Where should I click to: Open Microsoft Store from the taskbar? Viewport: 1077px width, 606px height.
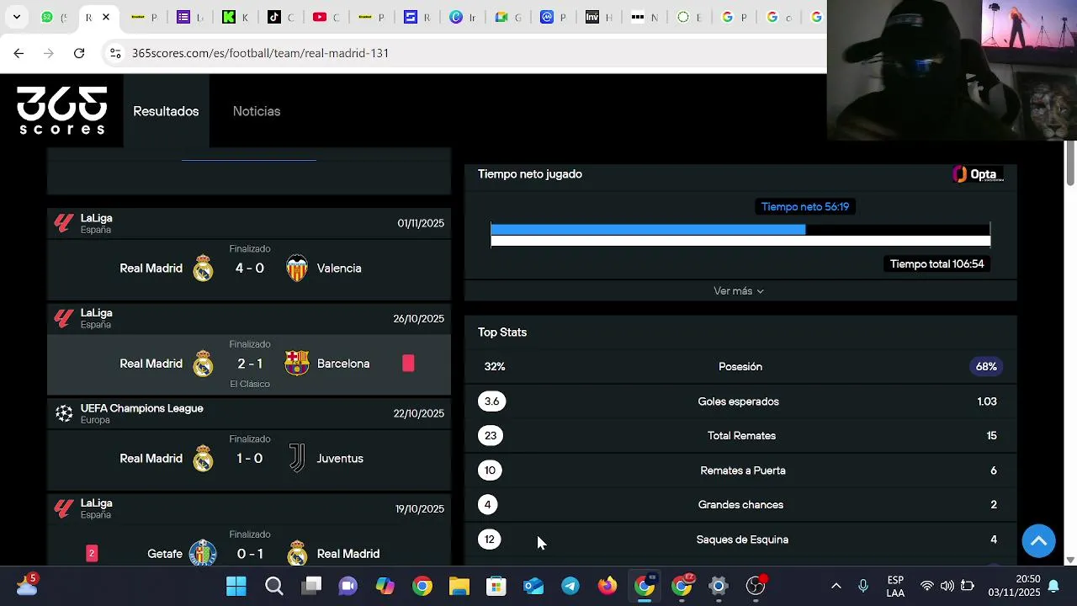pos(496,586)
